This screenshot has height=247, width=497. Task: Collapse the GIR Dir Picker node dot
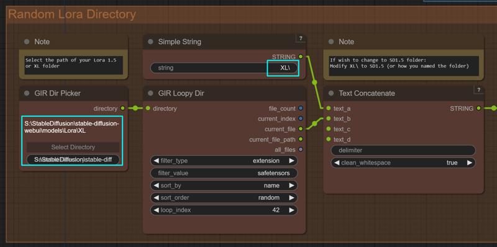tap(27, 94)
